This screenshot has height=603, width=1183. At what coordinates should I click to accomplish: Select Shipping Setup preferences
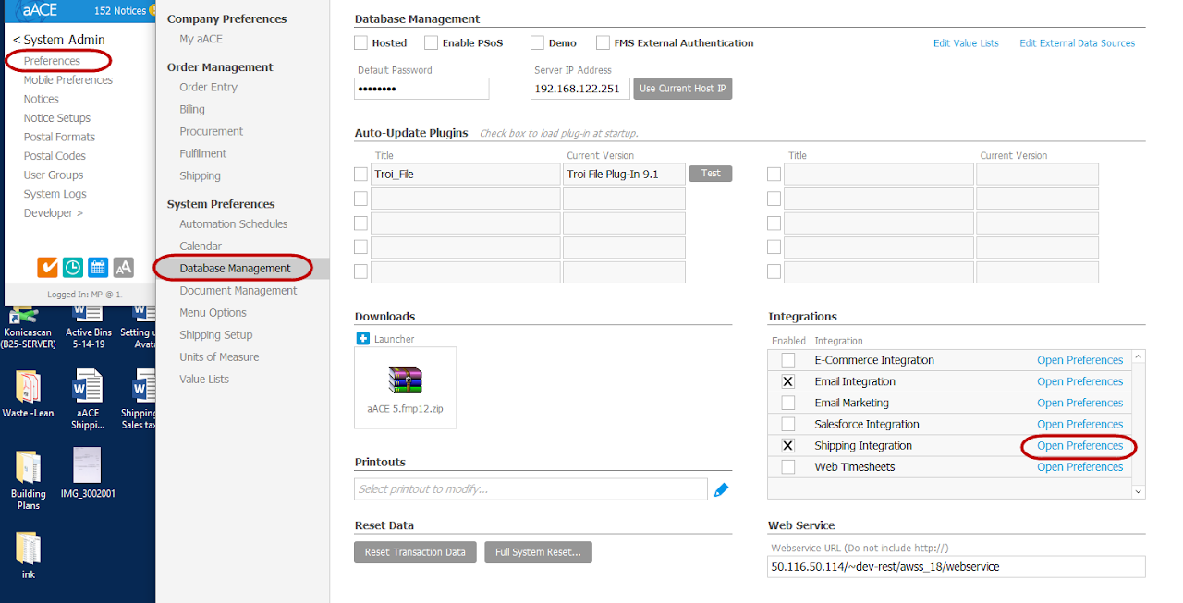(216, 334)
